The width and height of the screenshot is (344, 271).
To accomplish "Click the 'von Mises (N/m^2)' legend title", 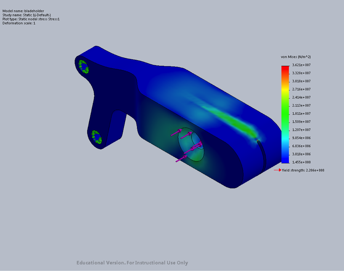I will coord(296,57).
